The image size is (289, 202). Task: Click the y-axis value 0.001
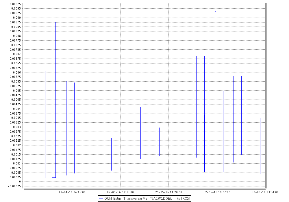[17, 163]
